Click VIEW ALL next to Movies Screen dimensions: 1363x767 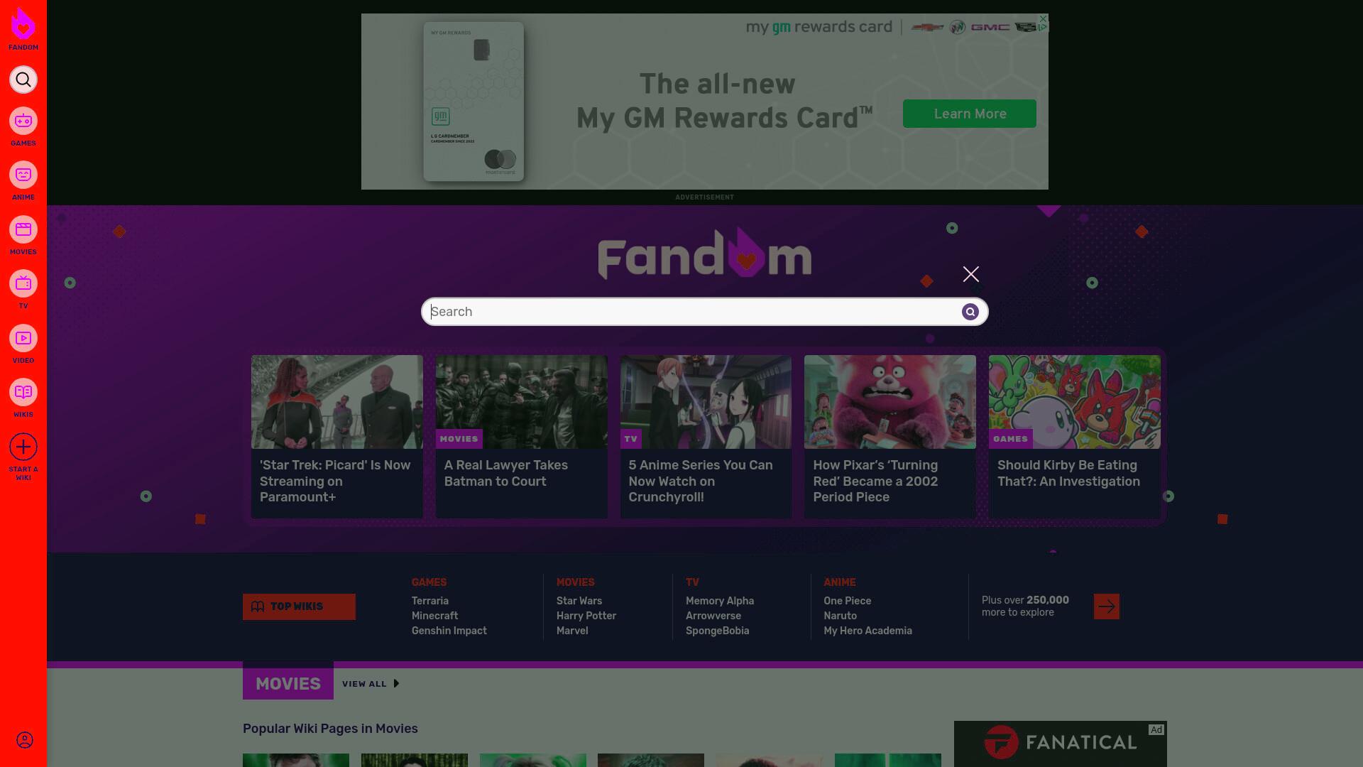click(371, 684)
